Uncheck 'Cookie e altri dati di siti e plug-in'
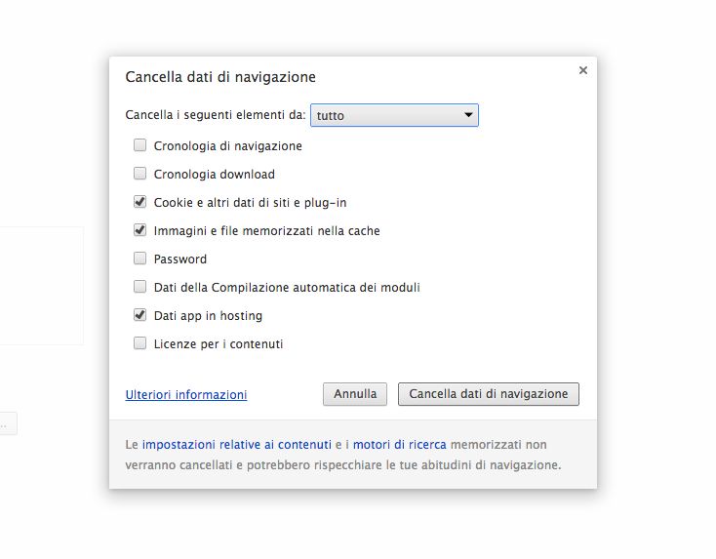 [x=140, y=203]
